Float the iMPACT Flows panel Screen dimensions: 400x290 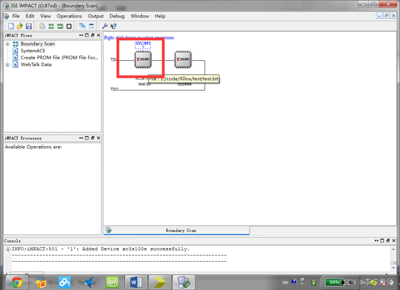pyautogui.click(x=92, y=35)
